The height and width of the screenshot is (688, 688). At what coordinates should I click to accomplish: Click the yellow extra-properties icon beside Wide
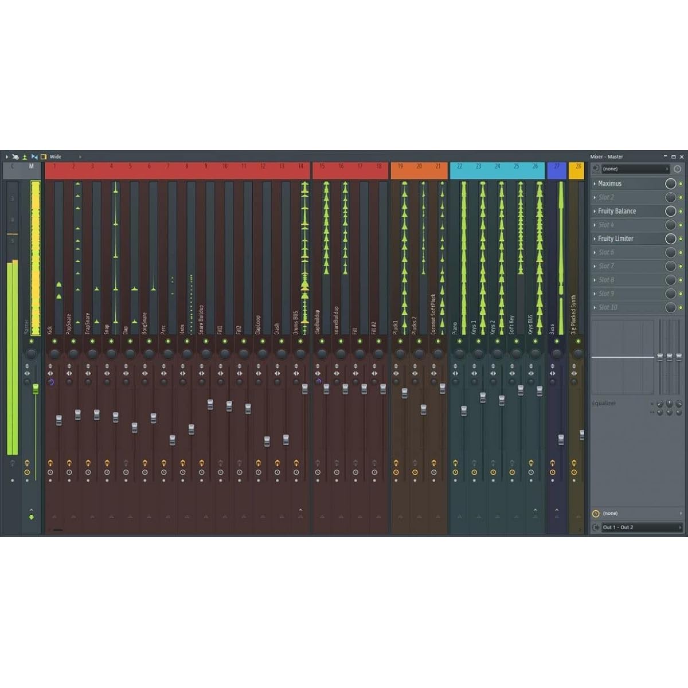(44, 157)
